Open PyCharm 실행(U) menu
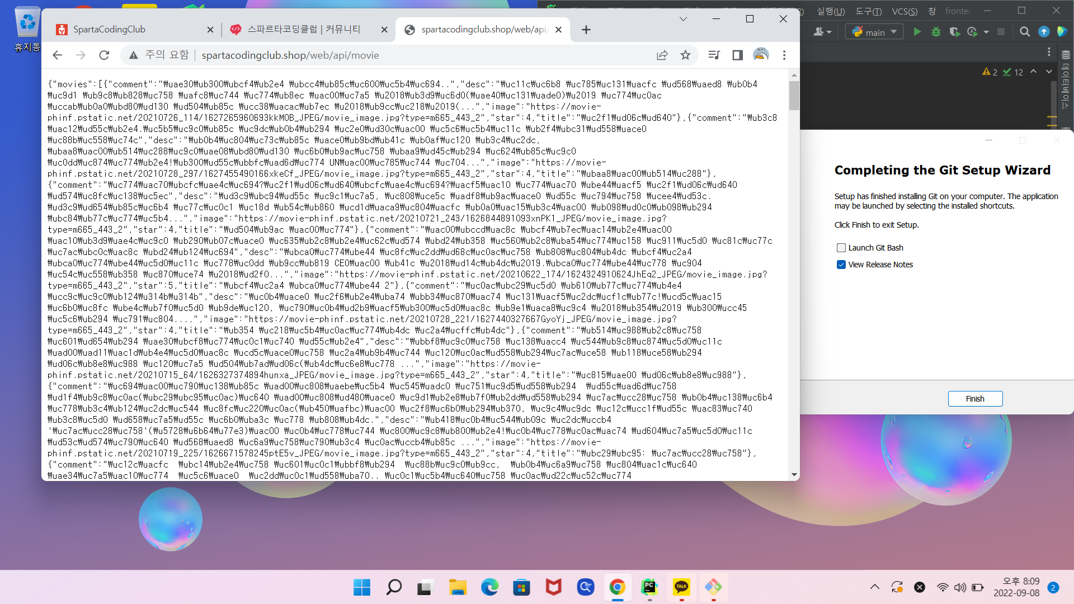Viewport: 1074px width, 604px height. 831,11
